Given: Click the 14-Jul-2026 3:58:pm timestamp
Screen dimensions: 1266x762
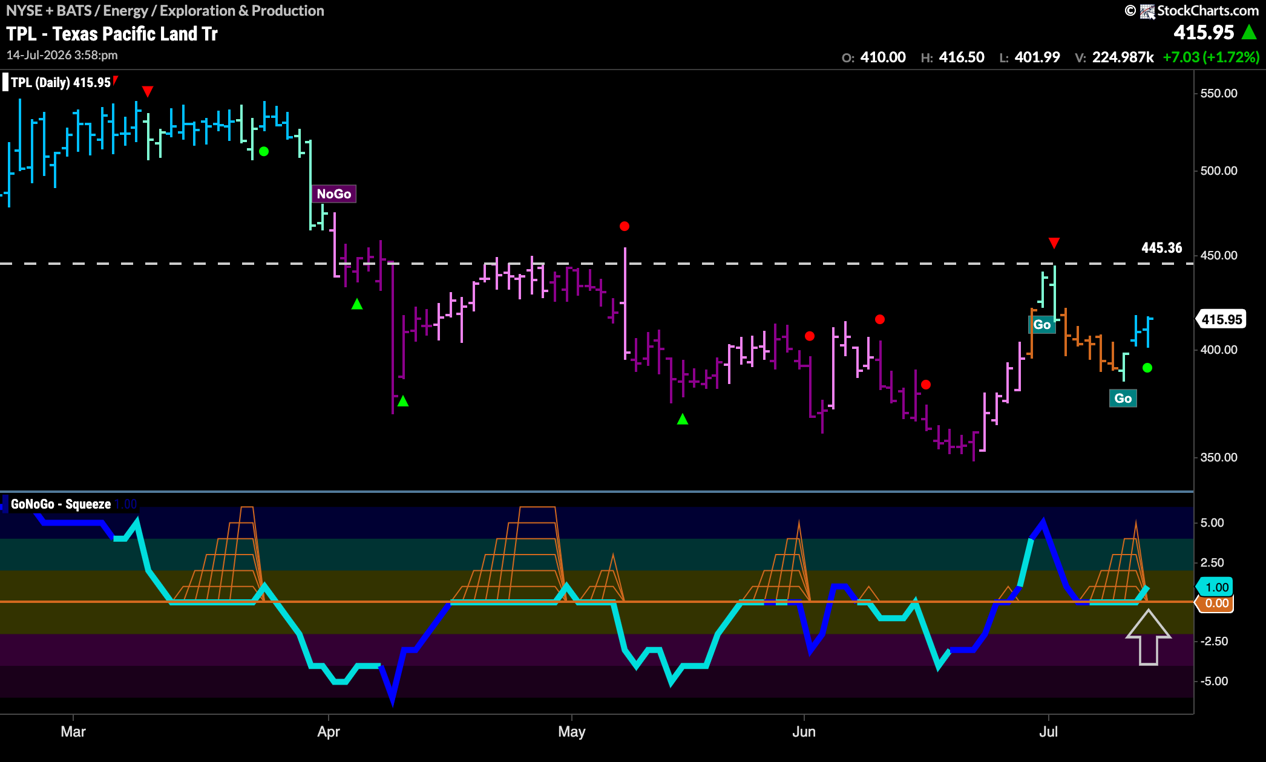Looking at the screenshot, I should click(62, 55).
